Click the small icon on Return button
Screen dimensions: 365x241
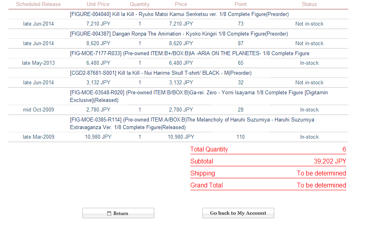pyautogui.click(x=109, y=213)
